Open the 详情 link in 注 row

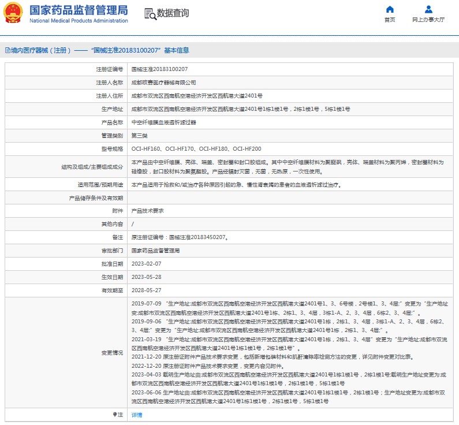(137, 415)
